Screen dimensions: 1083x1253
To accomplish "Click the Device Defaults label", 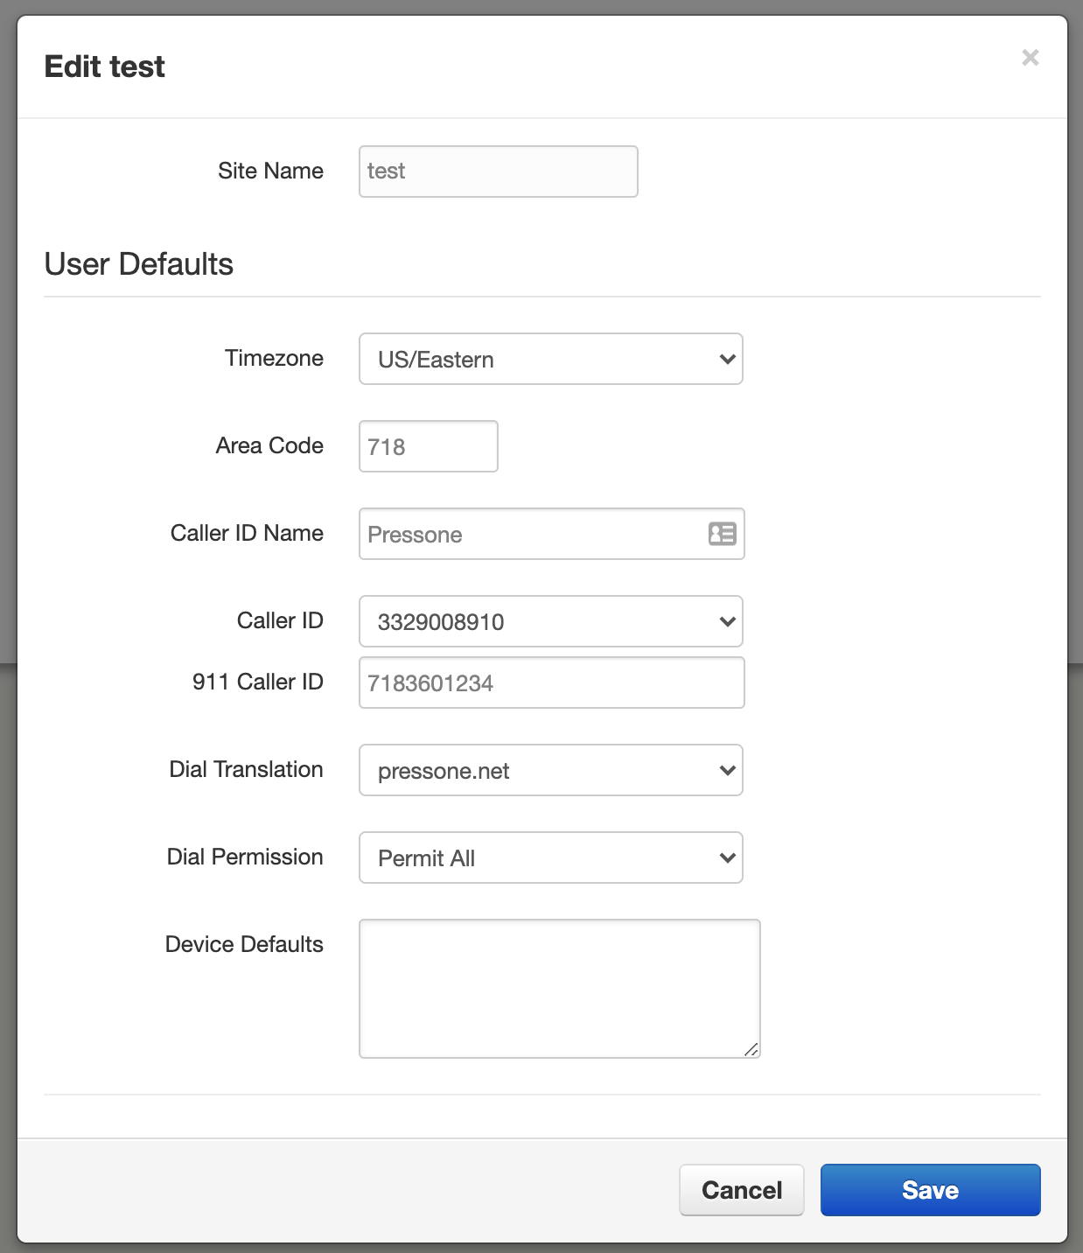I will (x=244, y=944).
